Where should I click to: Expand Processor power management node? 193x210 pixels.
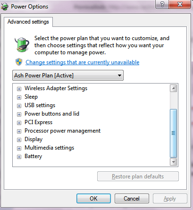(x=19, y=131)
